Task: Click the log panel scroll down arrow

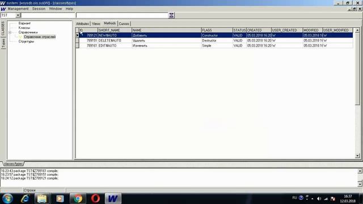Action: coord(360,184)
